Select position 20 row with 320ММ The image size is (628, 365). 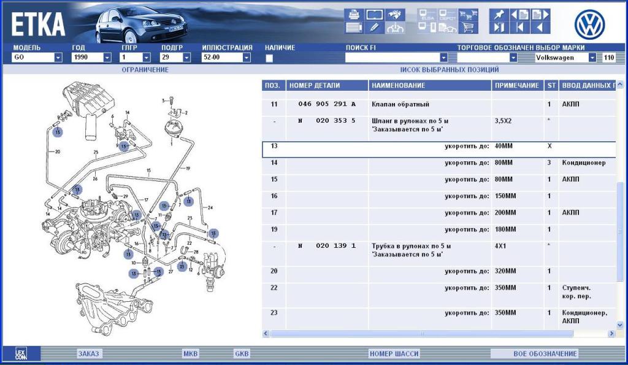[439, 274]
